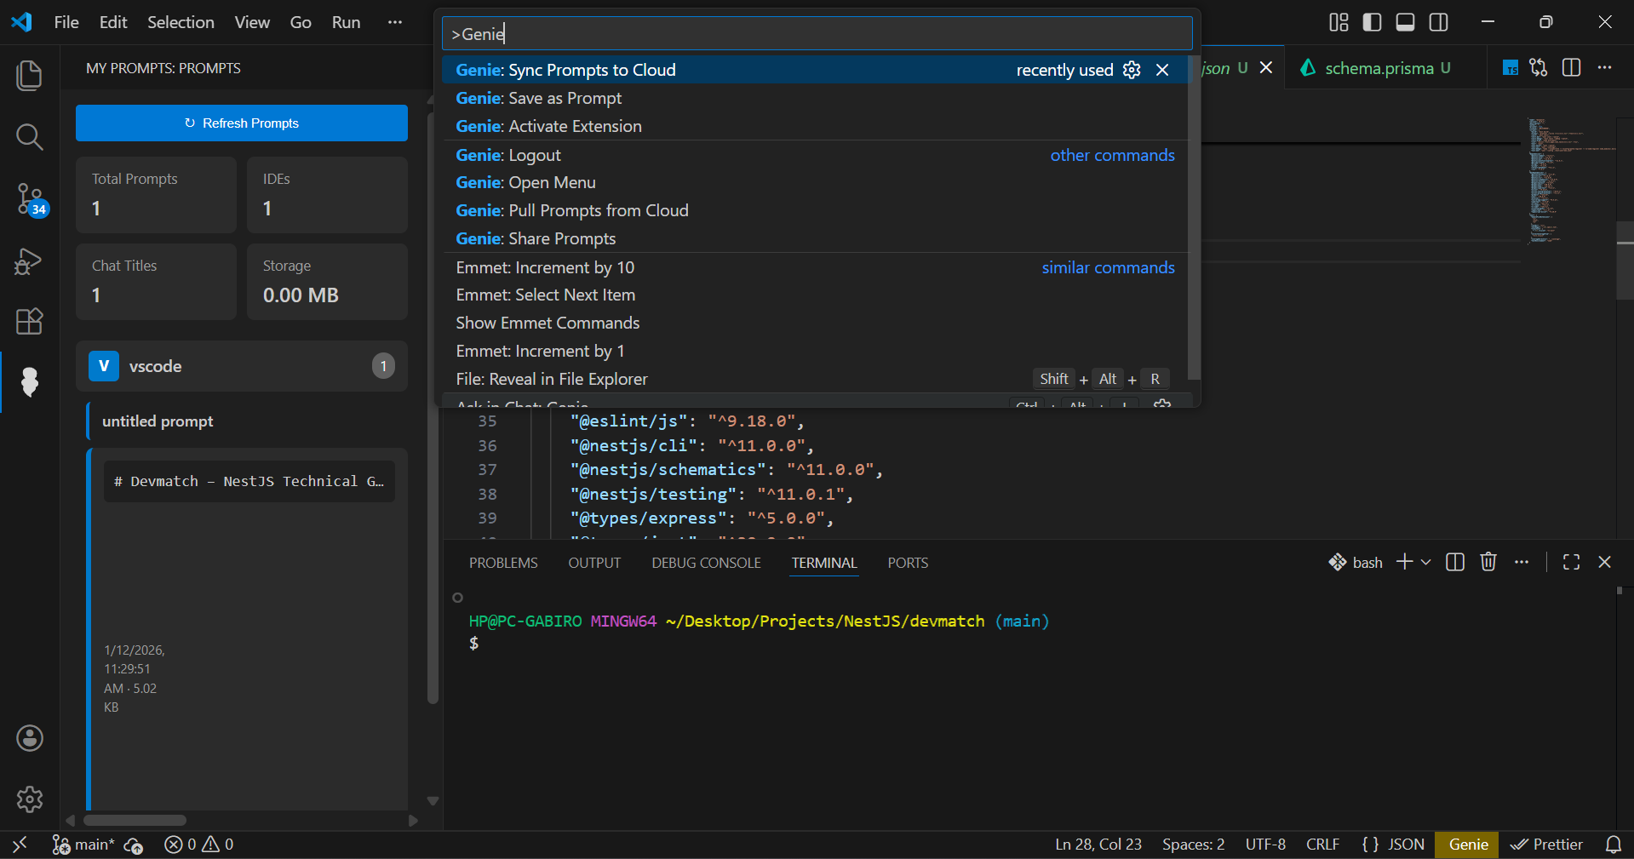The height and width of the screenshot is (859, 1634).
Task: Open the Selection menu
Action: click(181, 22)
